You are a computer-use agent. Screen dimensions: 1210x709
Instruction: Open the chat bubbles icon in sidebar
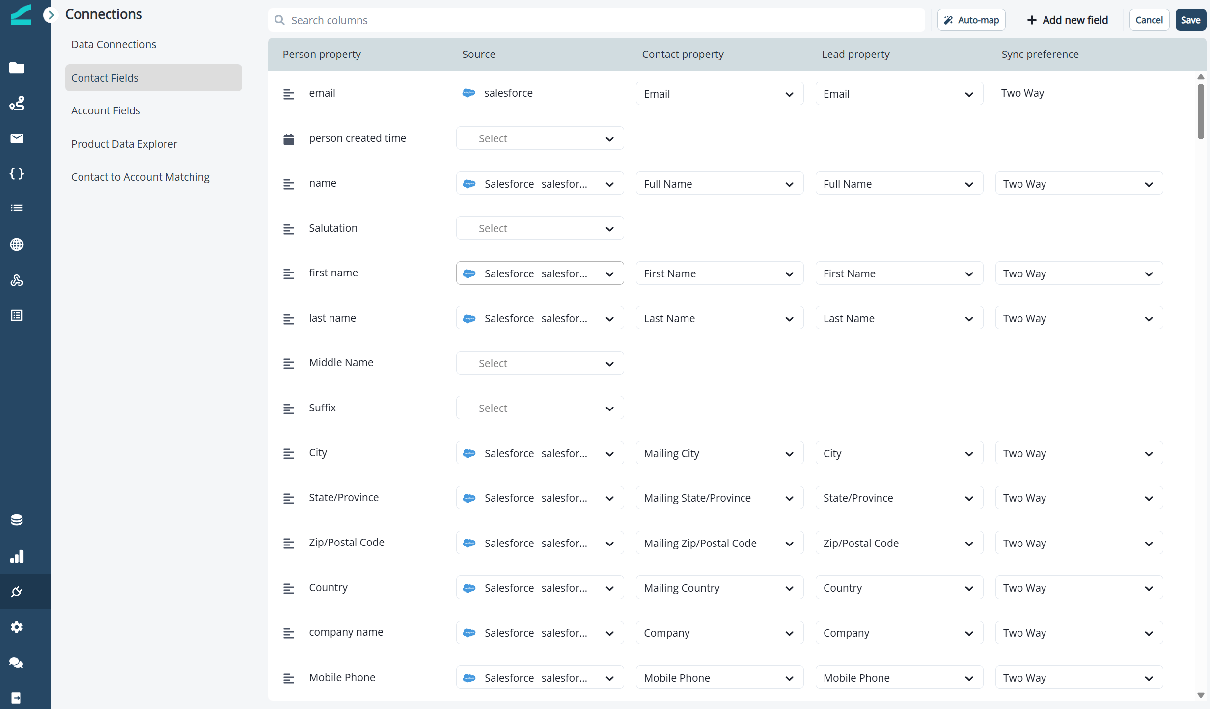pos(17,663)
